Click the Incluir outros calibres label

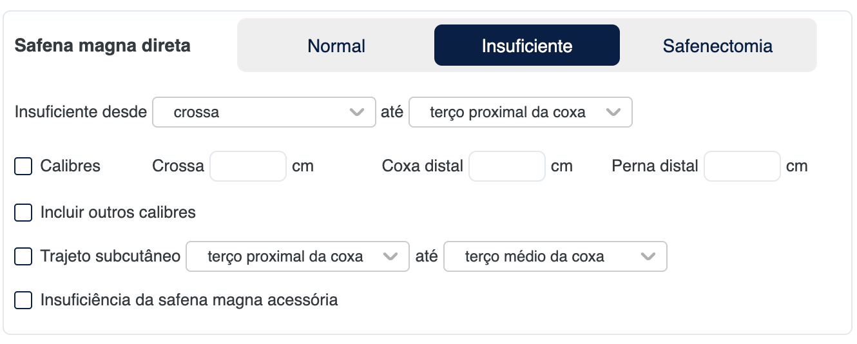click(x=118, y=213)
